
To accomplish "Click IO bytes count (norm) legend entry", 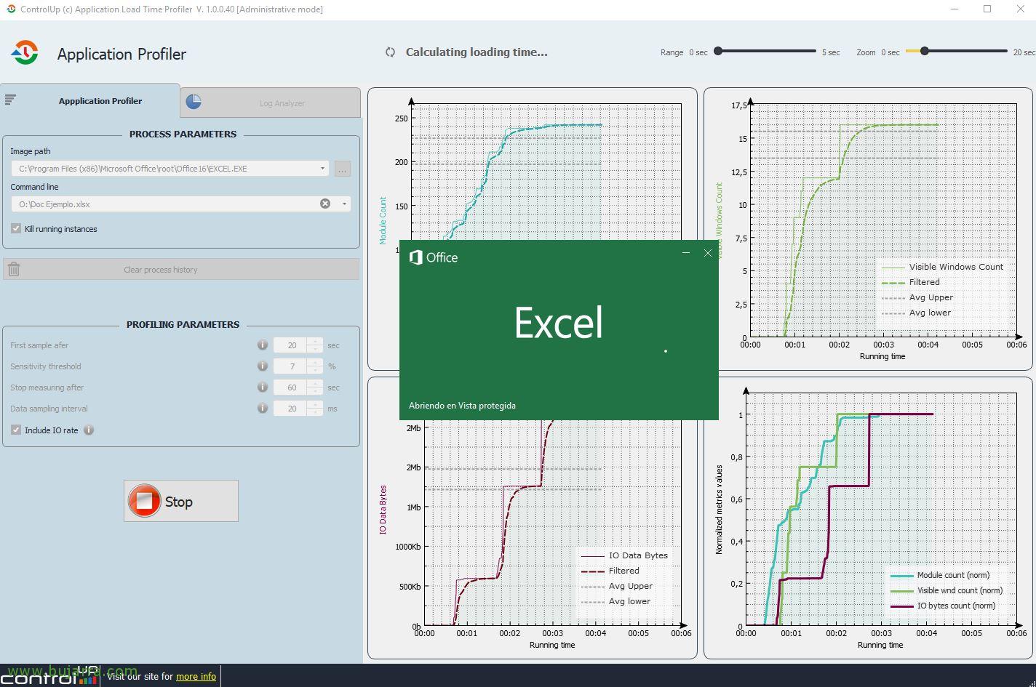I will pyautogui.click(x=942, y=606).
